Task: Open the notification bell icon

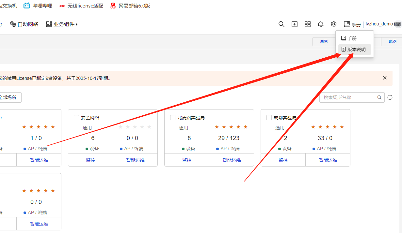Action: tap(321, 24)
